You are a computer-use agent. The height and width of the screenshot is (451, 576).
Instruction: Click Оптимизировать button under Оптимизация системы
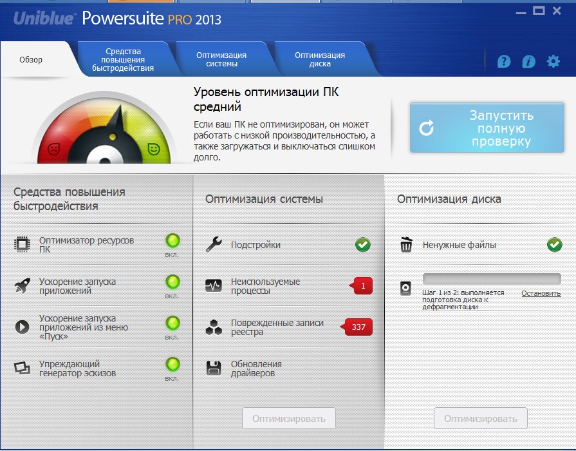(x=289, y=418)
